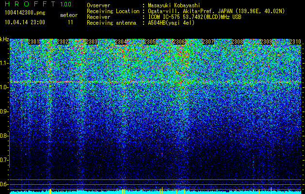This screenshot has height=194, width=305.
Task: Click the 1.0 frequency axis label
Action: coord(4,87)
